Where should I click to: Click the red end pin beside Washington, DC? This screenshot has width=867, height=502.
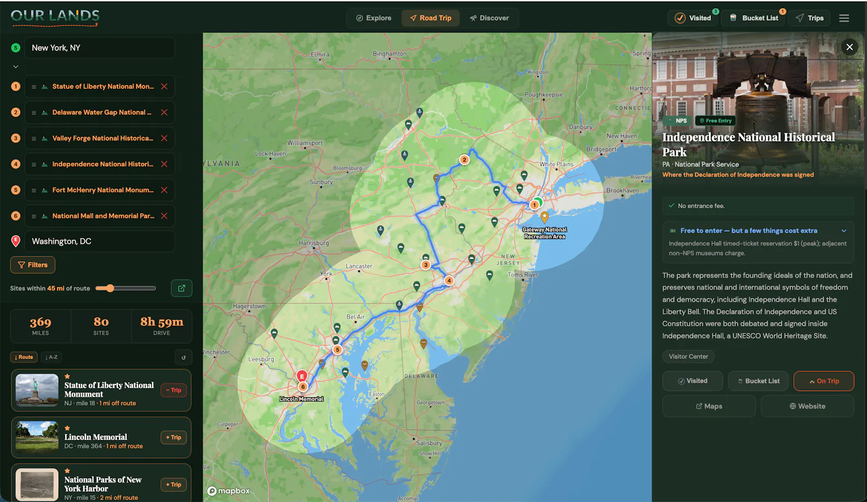point(16,241)
